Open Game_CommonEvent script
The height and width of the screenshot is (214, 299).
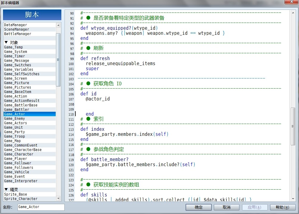click(x=29, y=145)
